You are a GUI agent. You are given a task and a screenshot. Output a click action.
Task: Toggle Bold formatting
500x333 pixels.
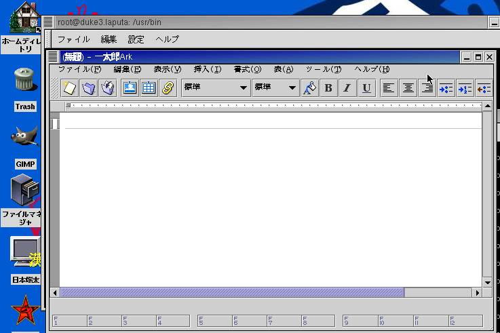328,88
